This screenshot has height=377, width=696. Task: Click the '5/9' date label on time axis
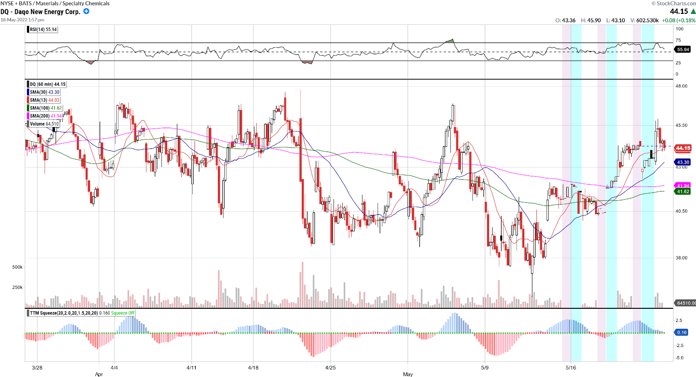(485, 368)
